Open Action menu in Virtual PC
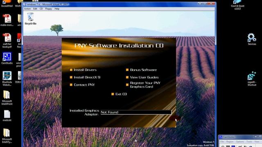The height and width of the screenshot is (147, 262). pos(27,9)
